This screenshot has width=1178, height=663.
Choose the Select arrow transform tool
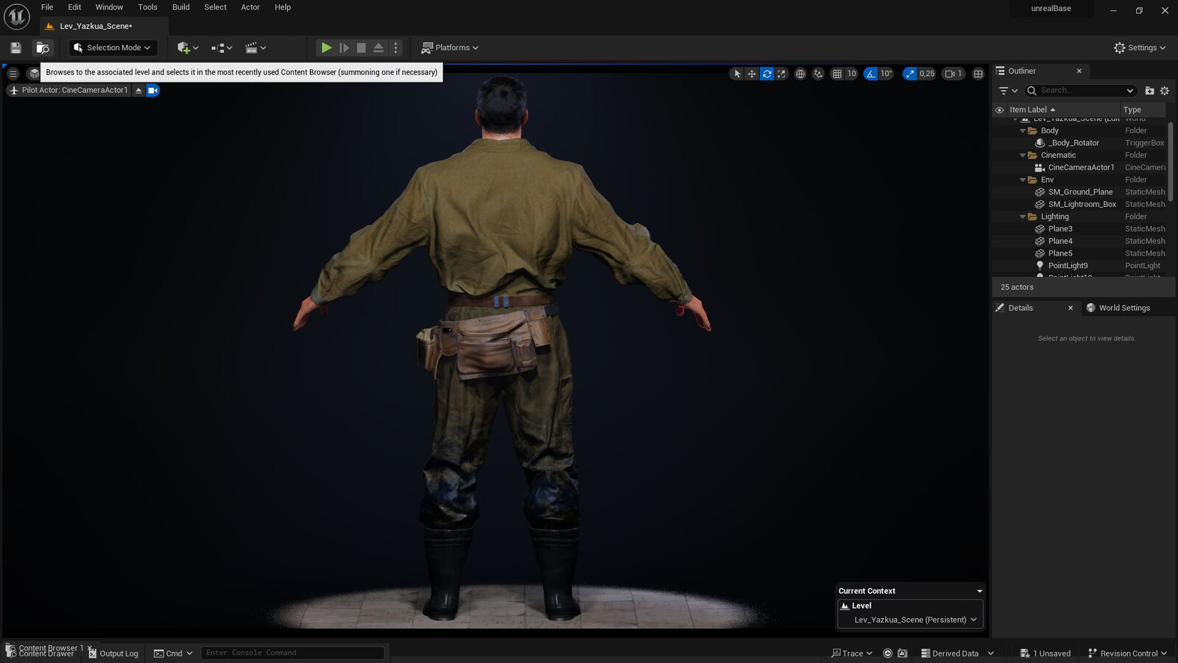coord(737,74)
